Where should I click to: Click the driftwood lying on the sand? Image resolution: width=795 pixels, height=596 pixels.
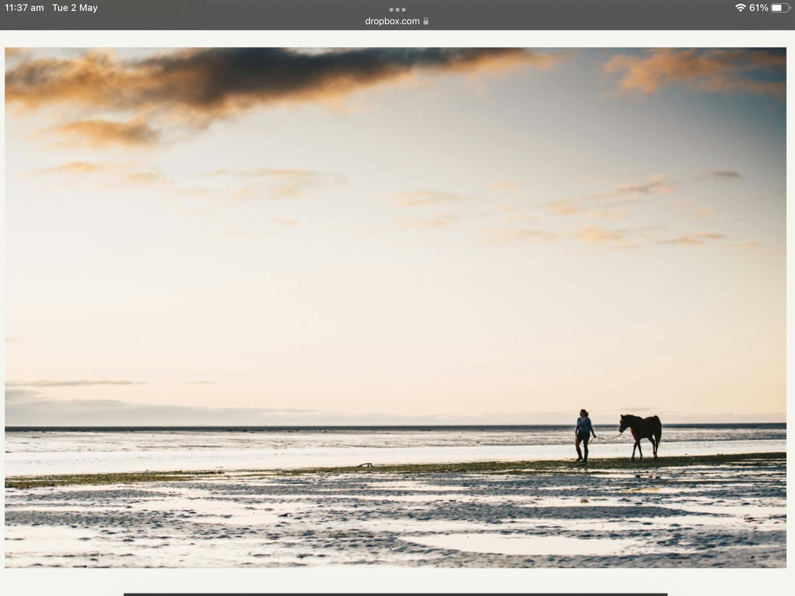pos(366,465)
